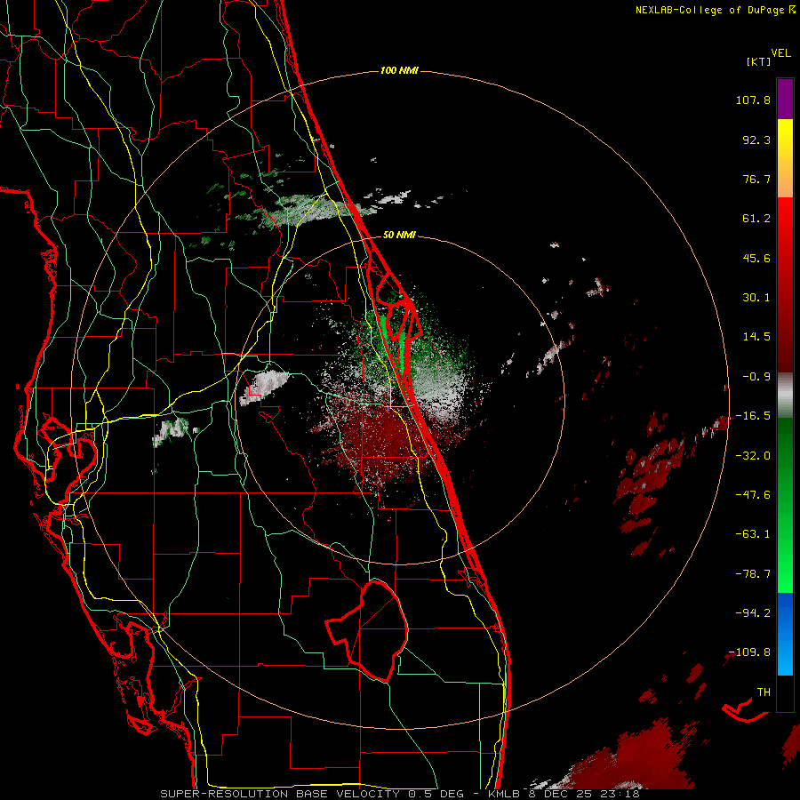Pick the blue color bar segment
Image resolution: width=800 pixels, height=800 pixels.
click(x=785, y=634)
